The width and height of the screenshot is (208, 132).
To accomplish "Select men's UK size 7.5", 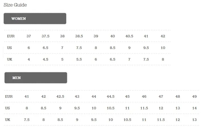I will click(27, 120).
